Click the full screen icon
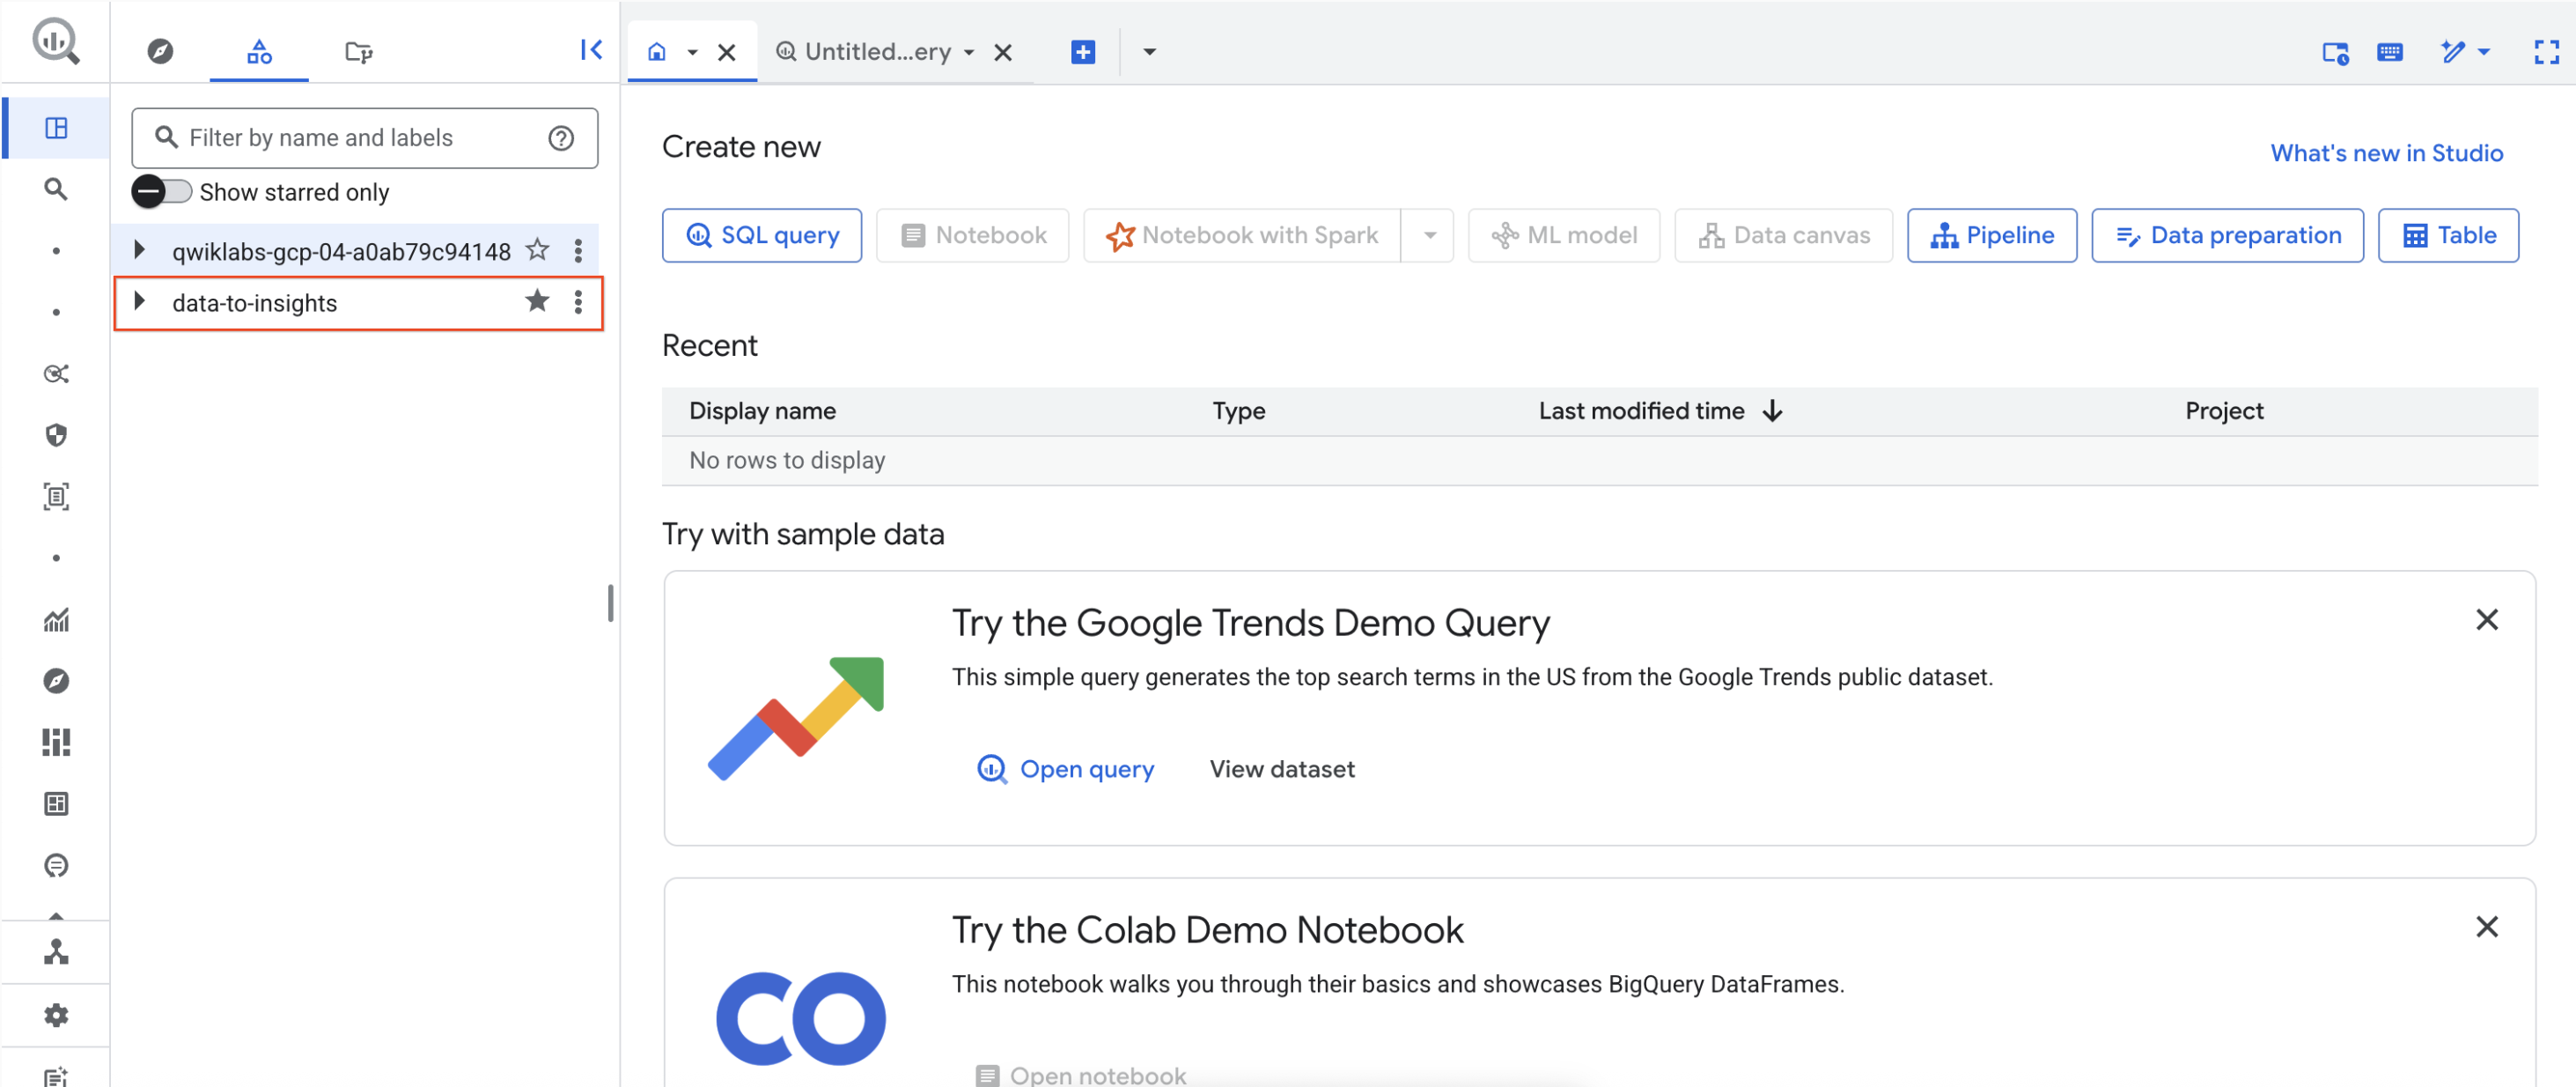Viewport: 2576px width, 1087px height. pyautogui.click(x=2546, y=52)
